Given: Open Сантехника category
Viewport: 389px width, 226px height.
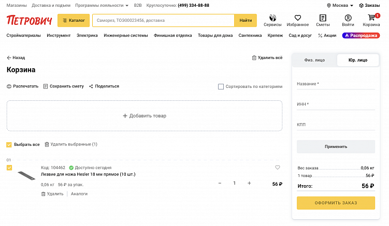Looking at the screenshot, I should point(250,36).
